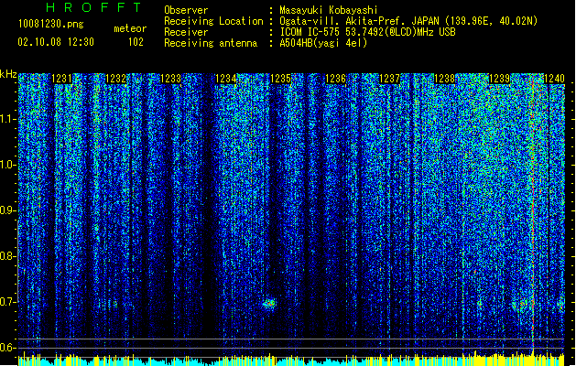Image resolution: width=576 pixels, height=366 pixels.
Task: Select the observer name Masayuki Kobayashi
Action: pos(329,10)
